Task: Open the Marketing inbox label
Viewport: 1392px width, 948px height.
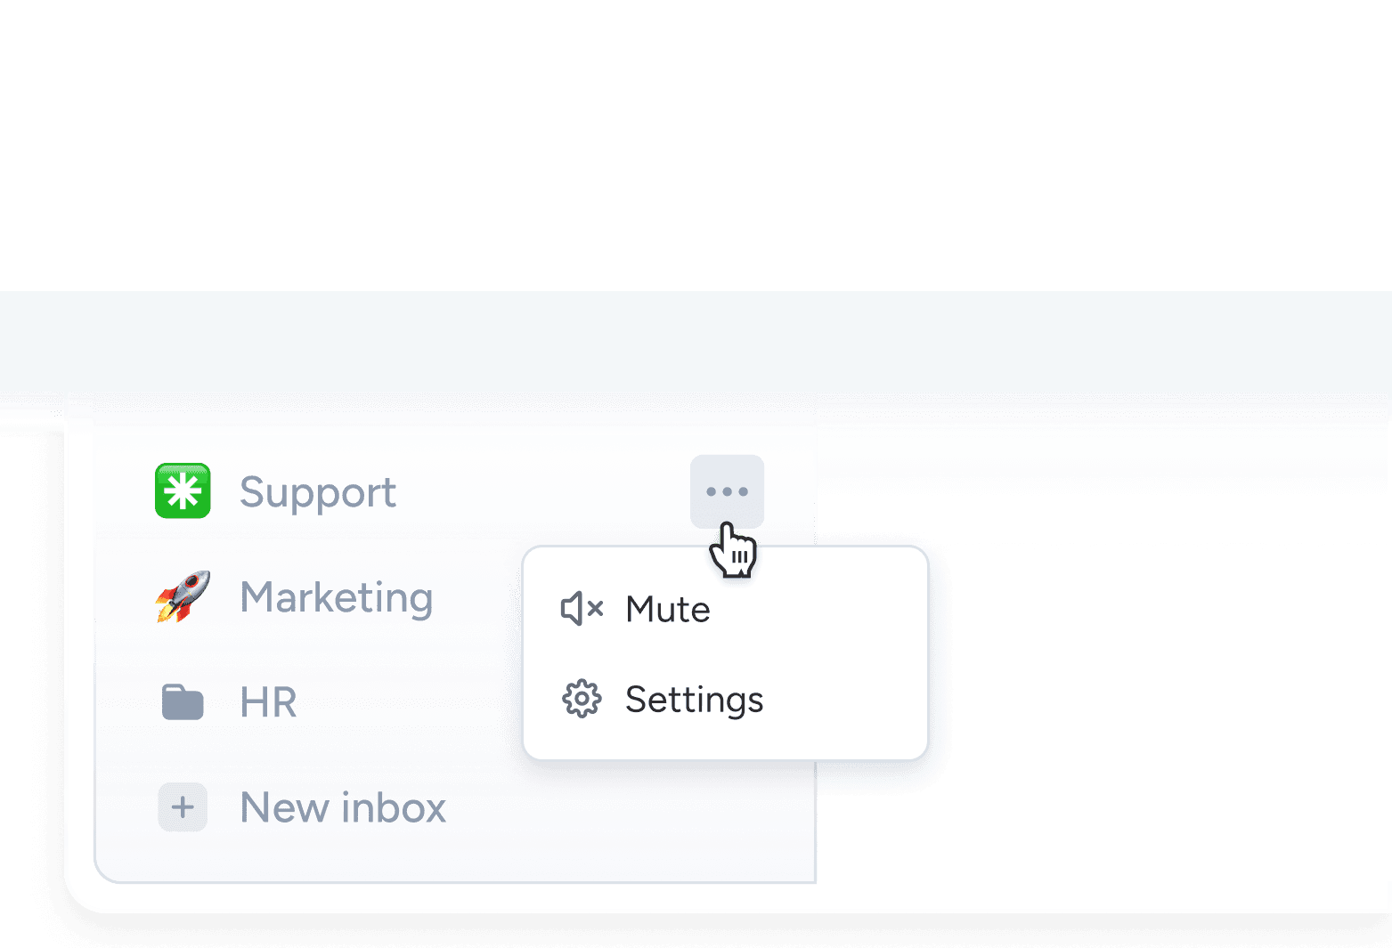Action: (x=337, y=597)
